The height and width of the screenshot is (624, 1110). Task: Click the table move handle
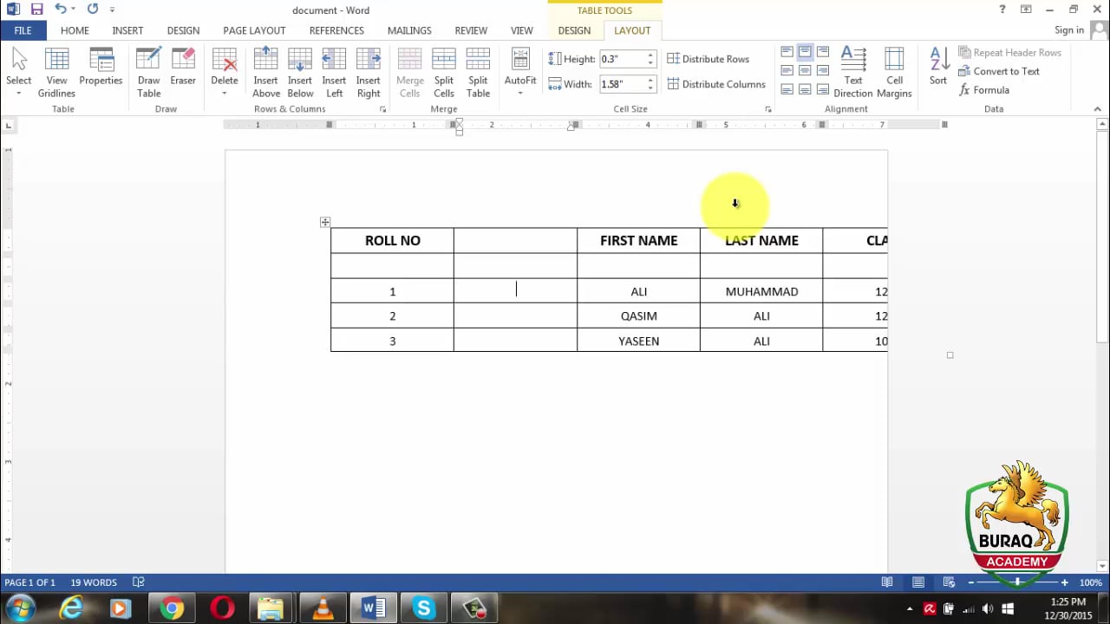(325, 223)
